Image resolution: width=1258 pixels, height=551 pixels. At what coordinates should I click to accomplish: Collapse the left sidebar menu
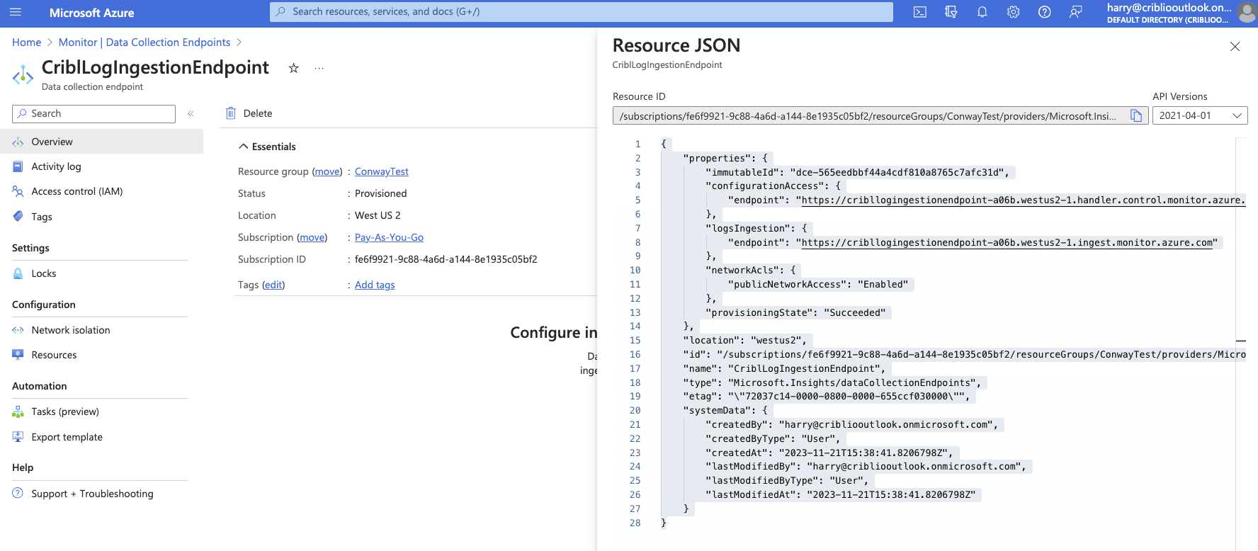(191, 113)
